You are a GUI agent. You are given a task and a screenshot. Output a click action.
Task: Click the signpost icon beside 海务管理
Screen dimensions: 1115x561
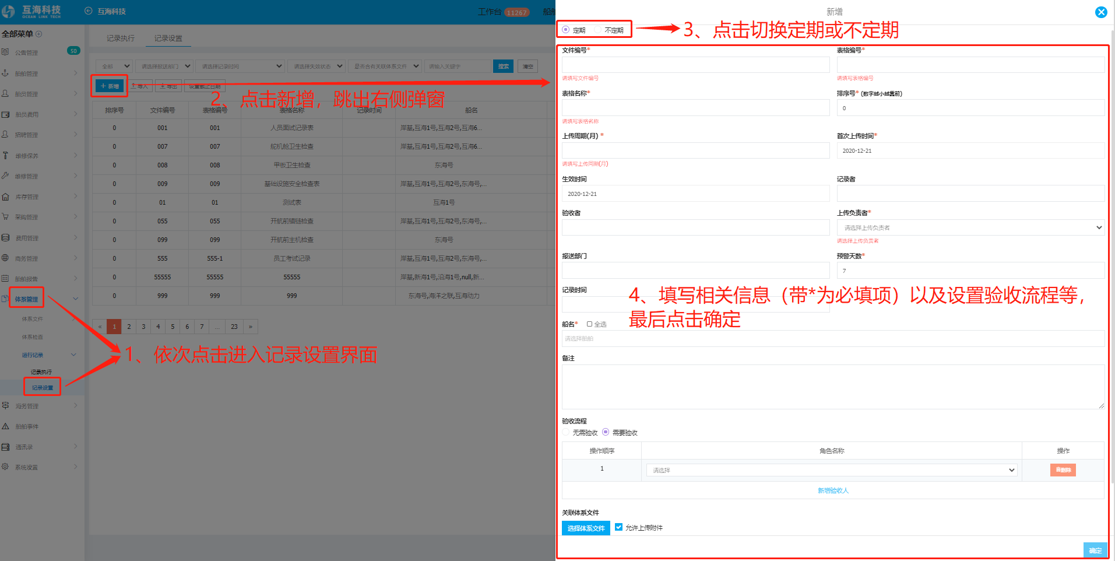(x=5, y=405)
